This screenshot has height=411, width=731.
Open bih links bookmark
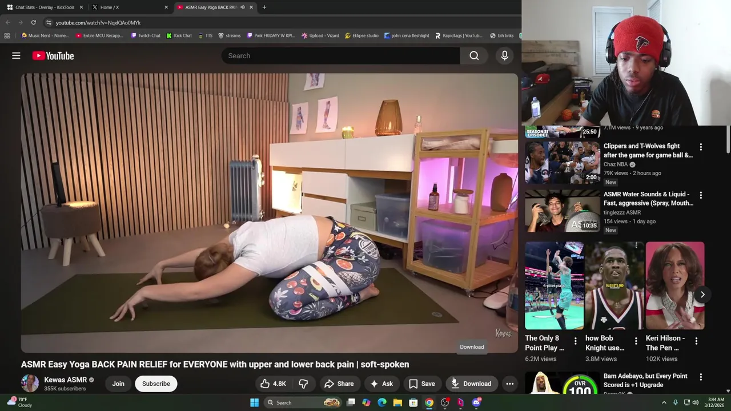[502, 35]
